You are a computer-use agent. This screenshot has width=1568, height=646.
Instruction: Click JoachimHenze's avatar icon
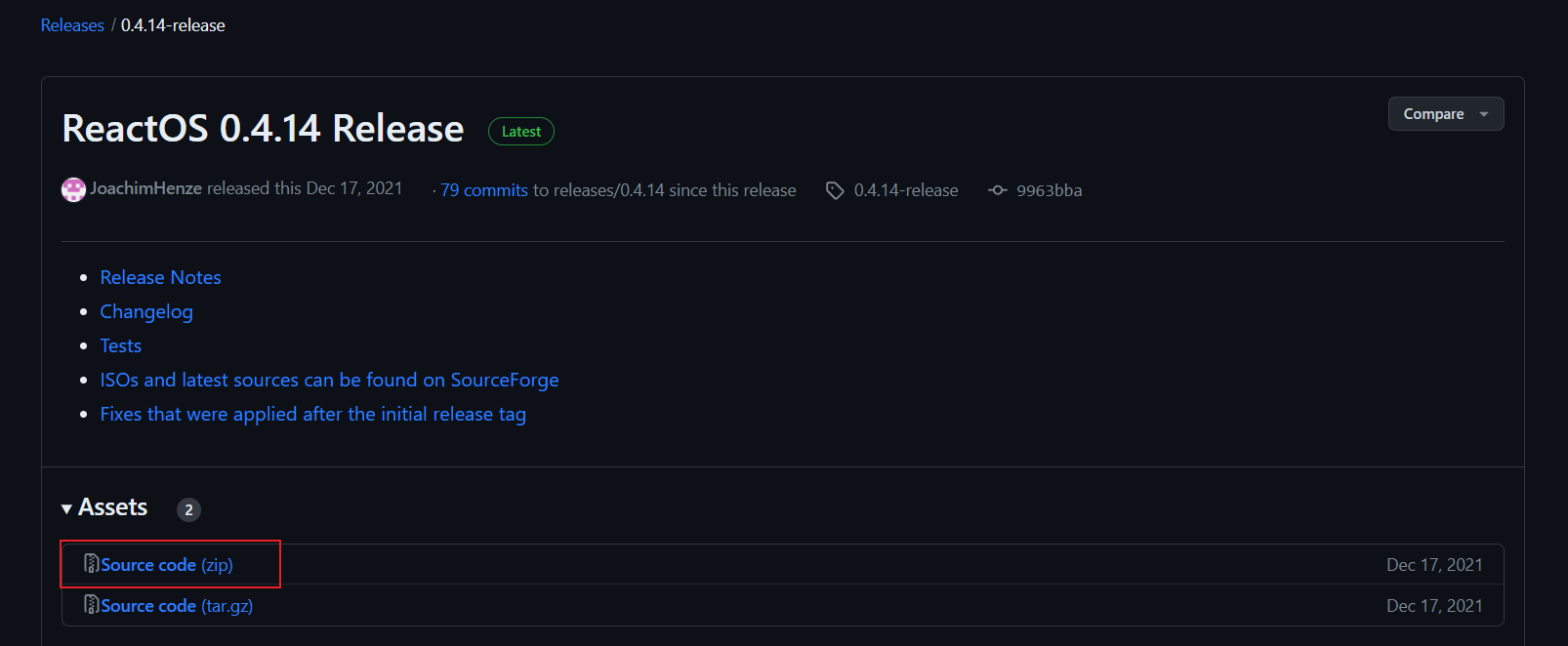[74, 189]
